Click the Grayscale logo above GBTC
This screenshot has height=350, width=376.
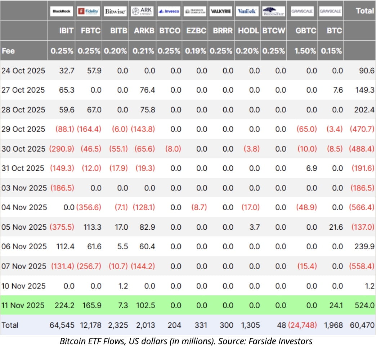tap(302, 11)
